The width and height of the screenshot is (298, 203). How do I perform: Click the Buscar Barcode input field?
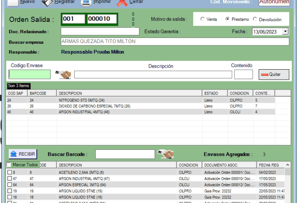pyautogui.click(x=125, y=154)
